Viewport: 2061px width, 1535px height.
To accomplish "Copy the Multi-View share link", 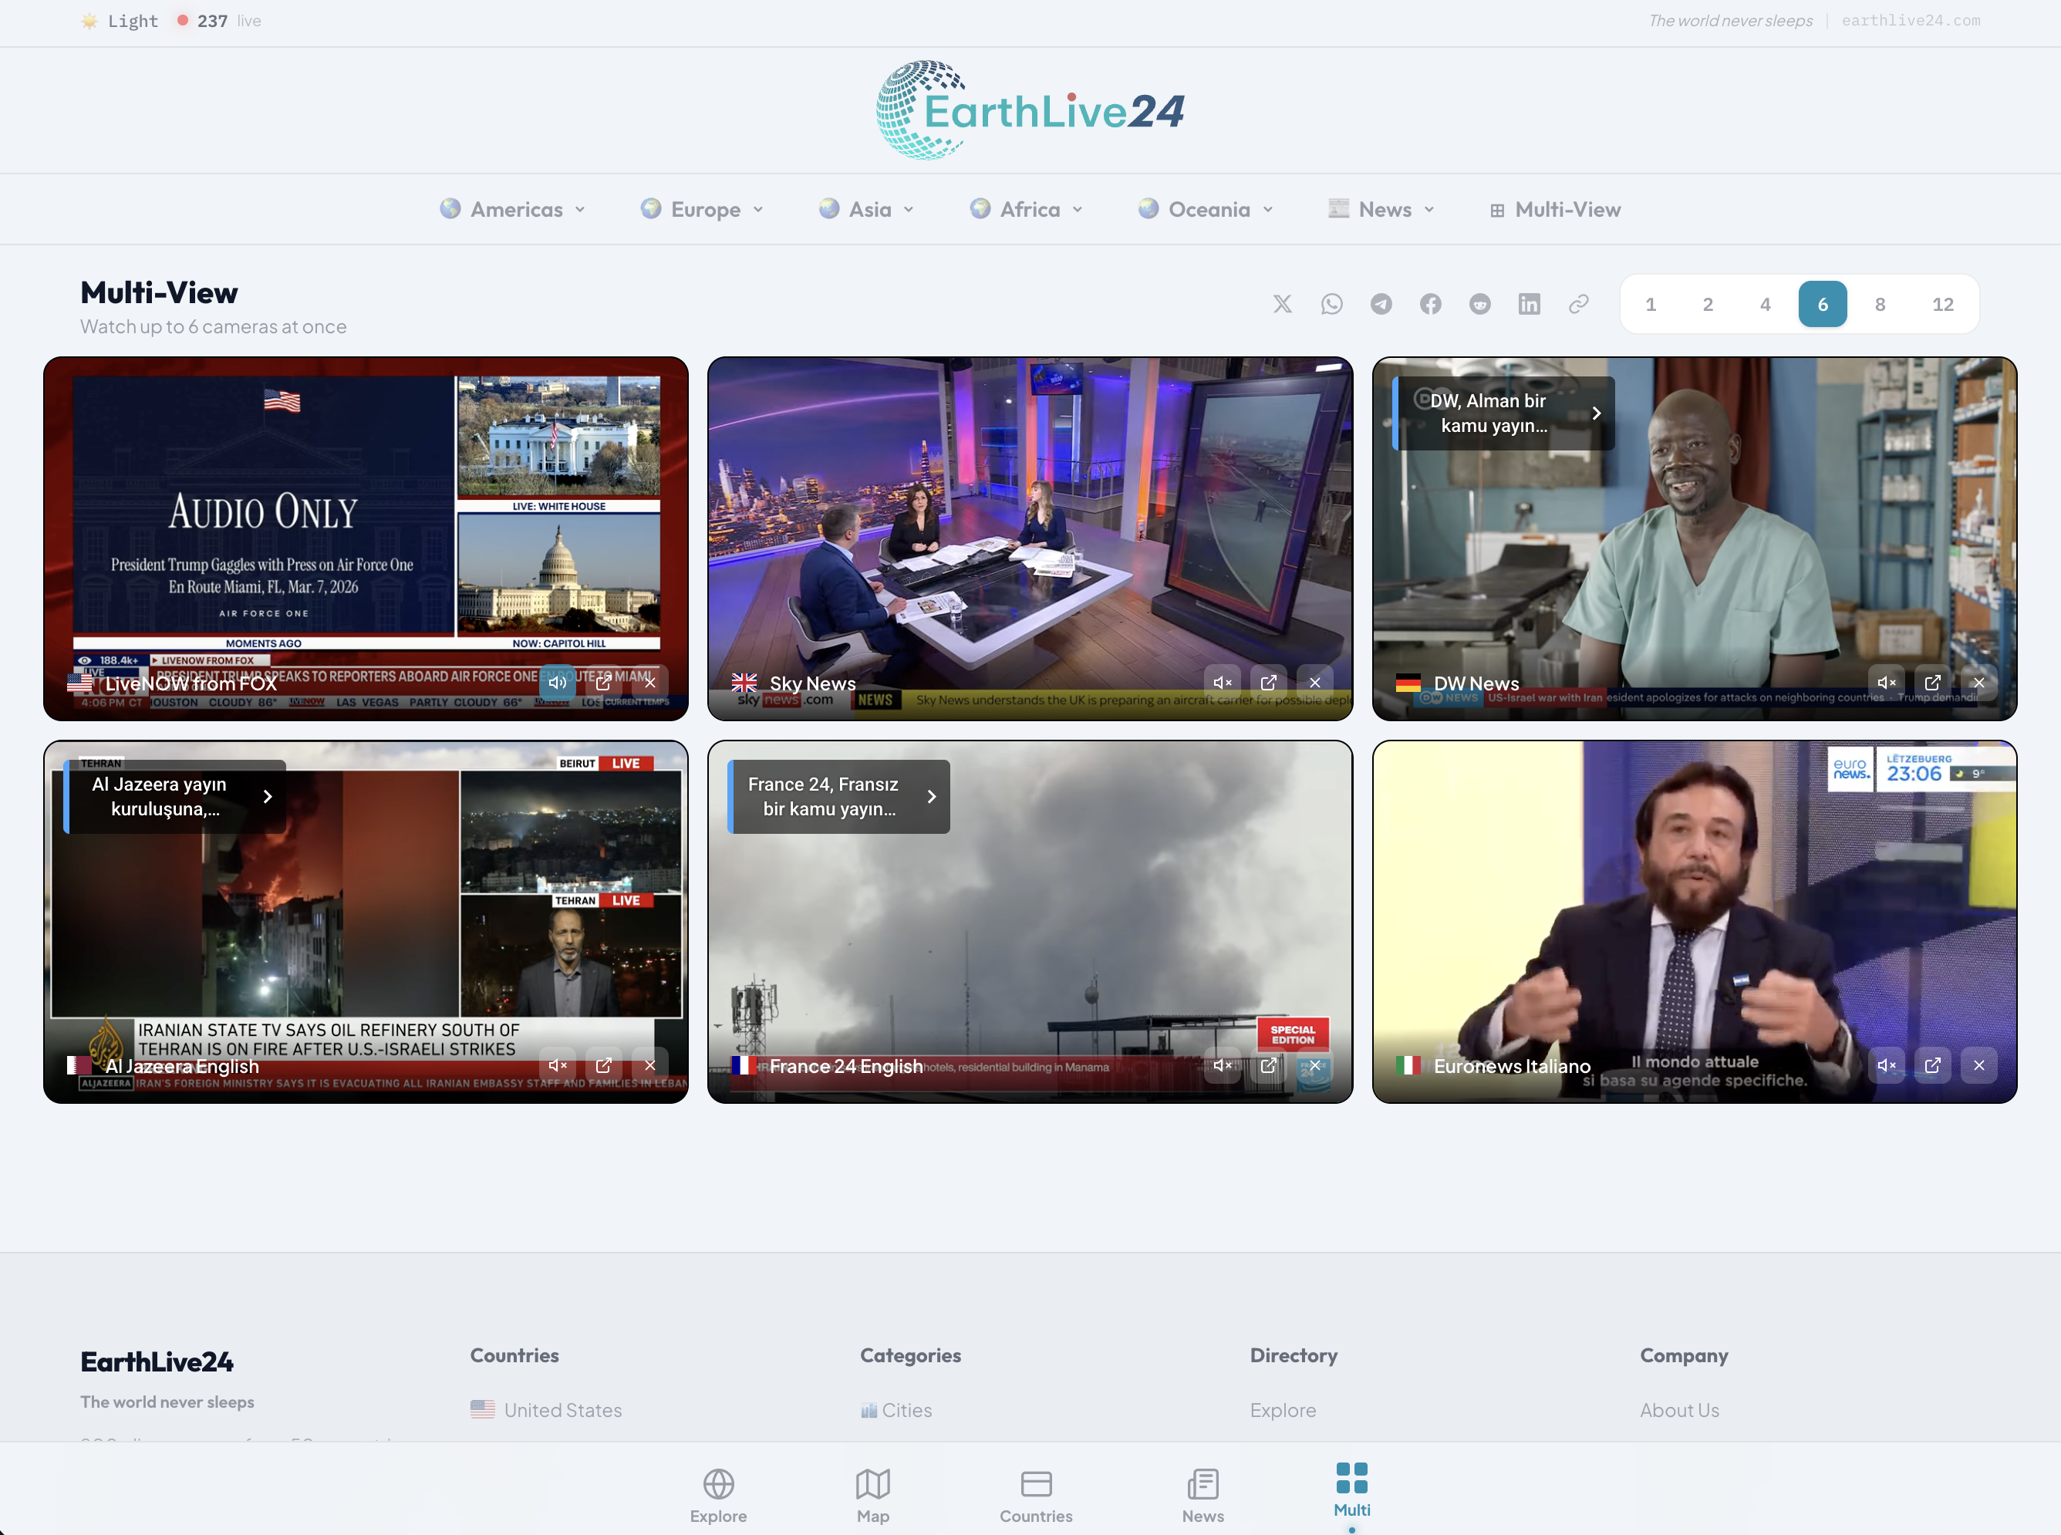I will [1579, 304].
